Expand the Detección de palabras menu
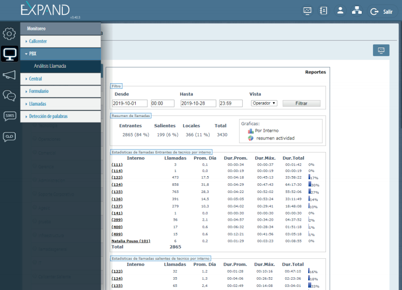 pyautogui.click(x=61, y=116)
